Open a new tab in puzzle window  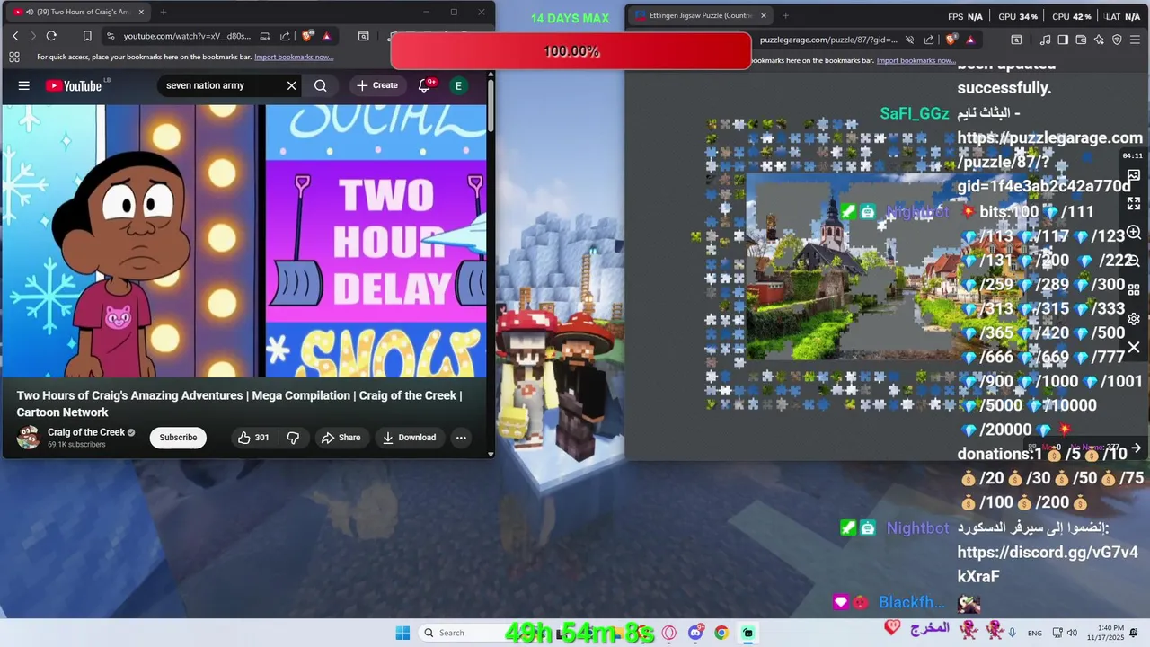pos(785,15)
